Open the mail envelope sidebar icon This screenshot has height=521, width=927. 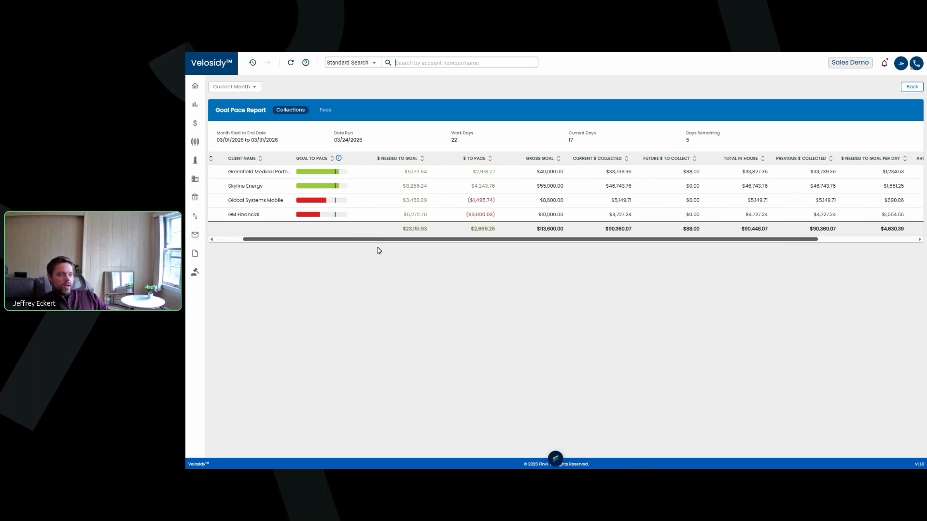[195, 235]
